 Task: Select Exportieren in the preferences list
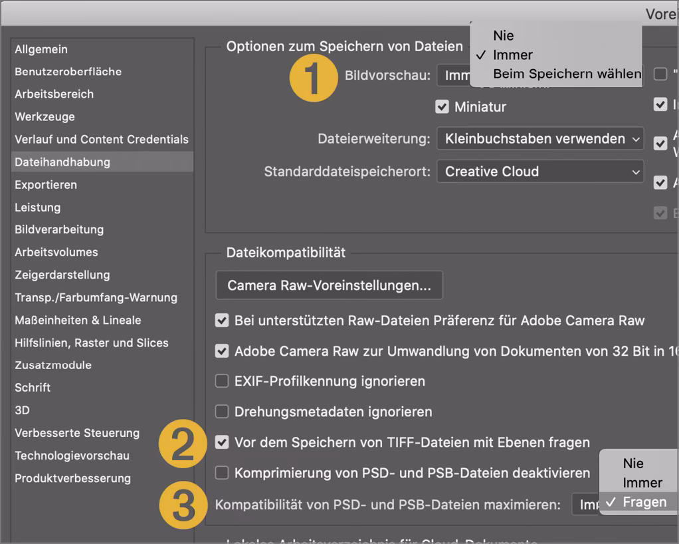46,185
